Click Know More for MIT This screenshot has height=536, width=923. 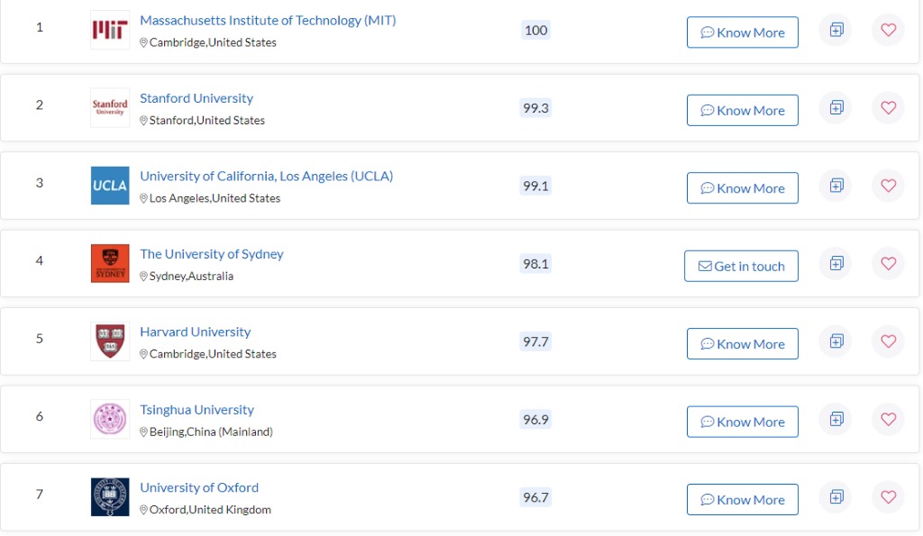coord(742,32)
